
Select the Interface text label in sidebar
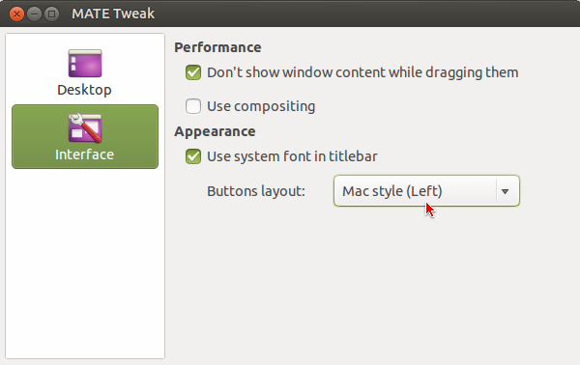click(x=84, y=154)
